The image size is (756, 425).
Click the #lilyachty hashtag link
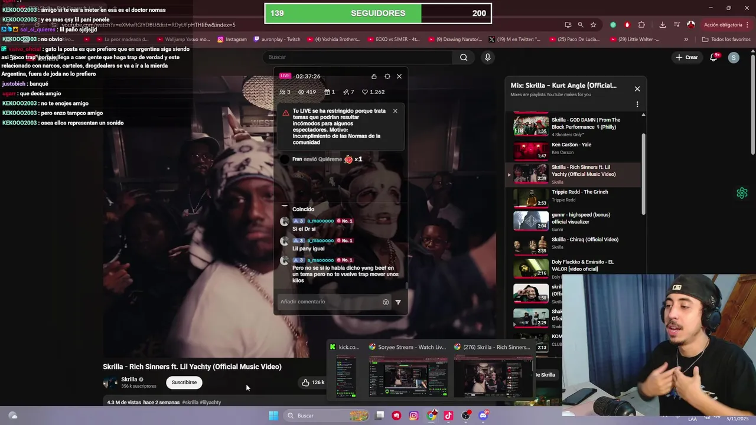(x=210, y=403)
